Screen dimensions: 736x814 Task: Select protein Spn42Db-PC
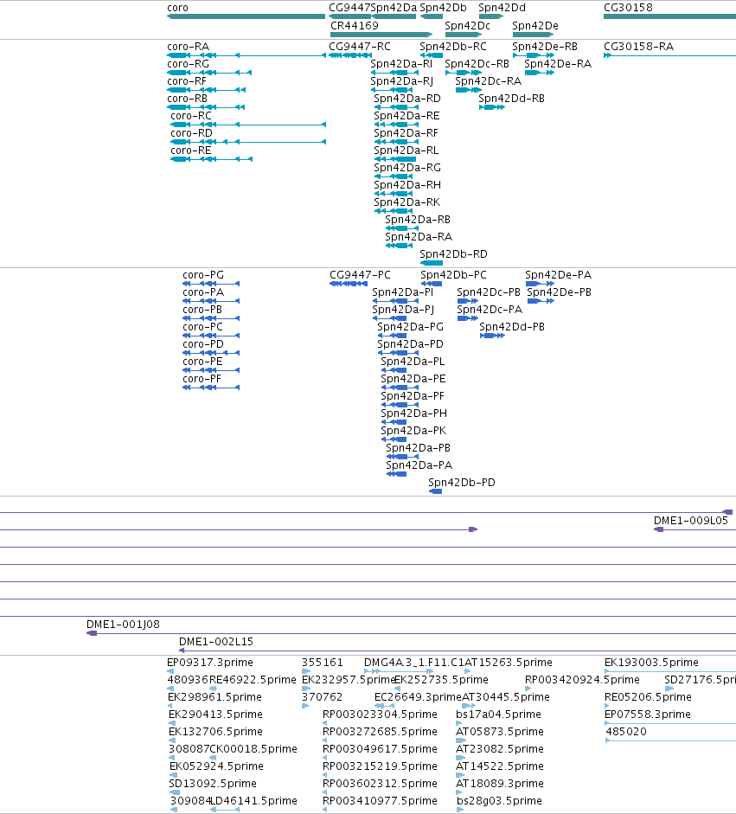tap(432, 284)
